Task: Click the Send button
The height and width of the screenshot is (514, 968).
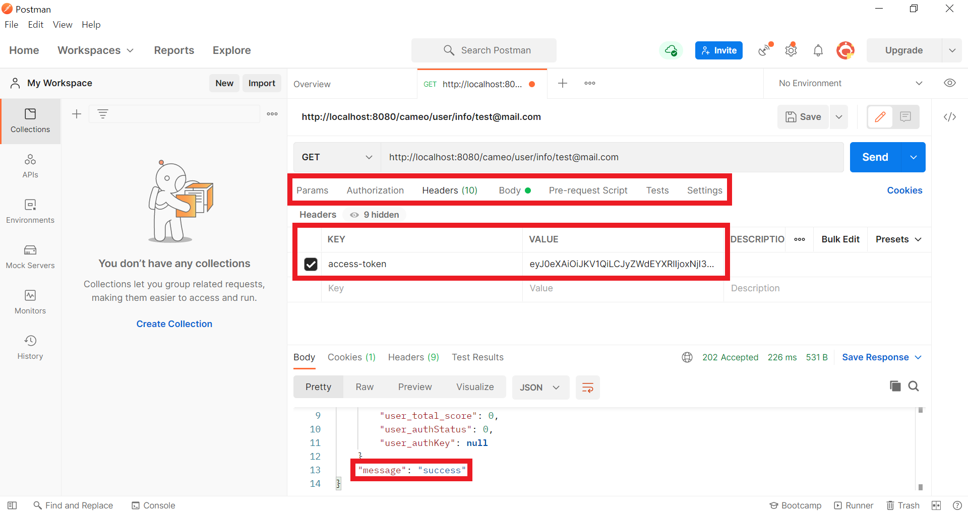Action: 875,157
